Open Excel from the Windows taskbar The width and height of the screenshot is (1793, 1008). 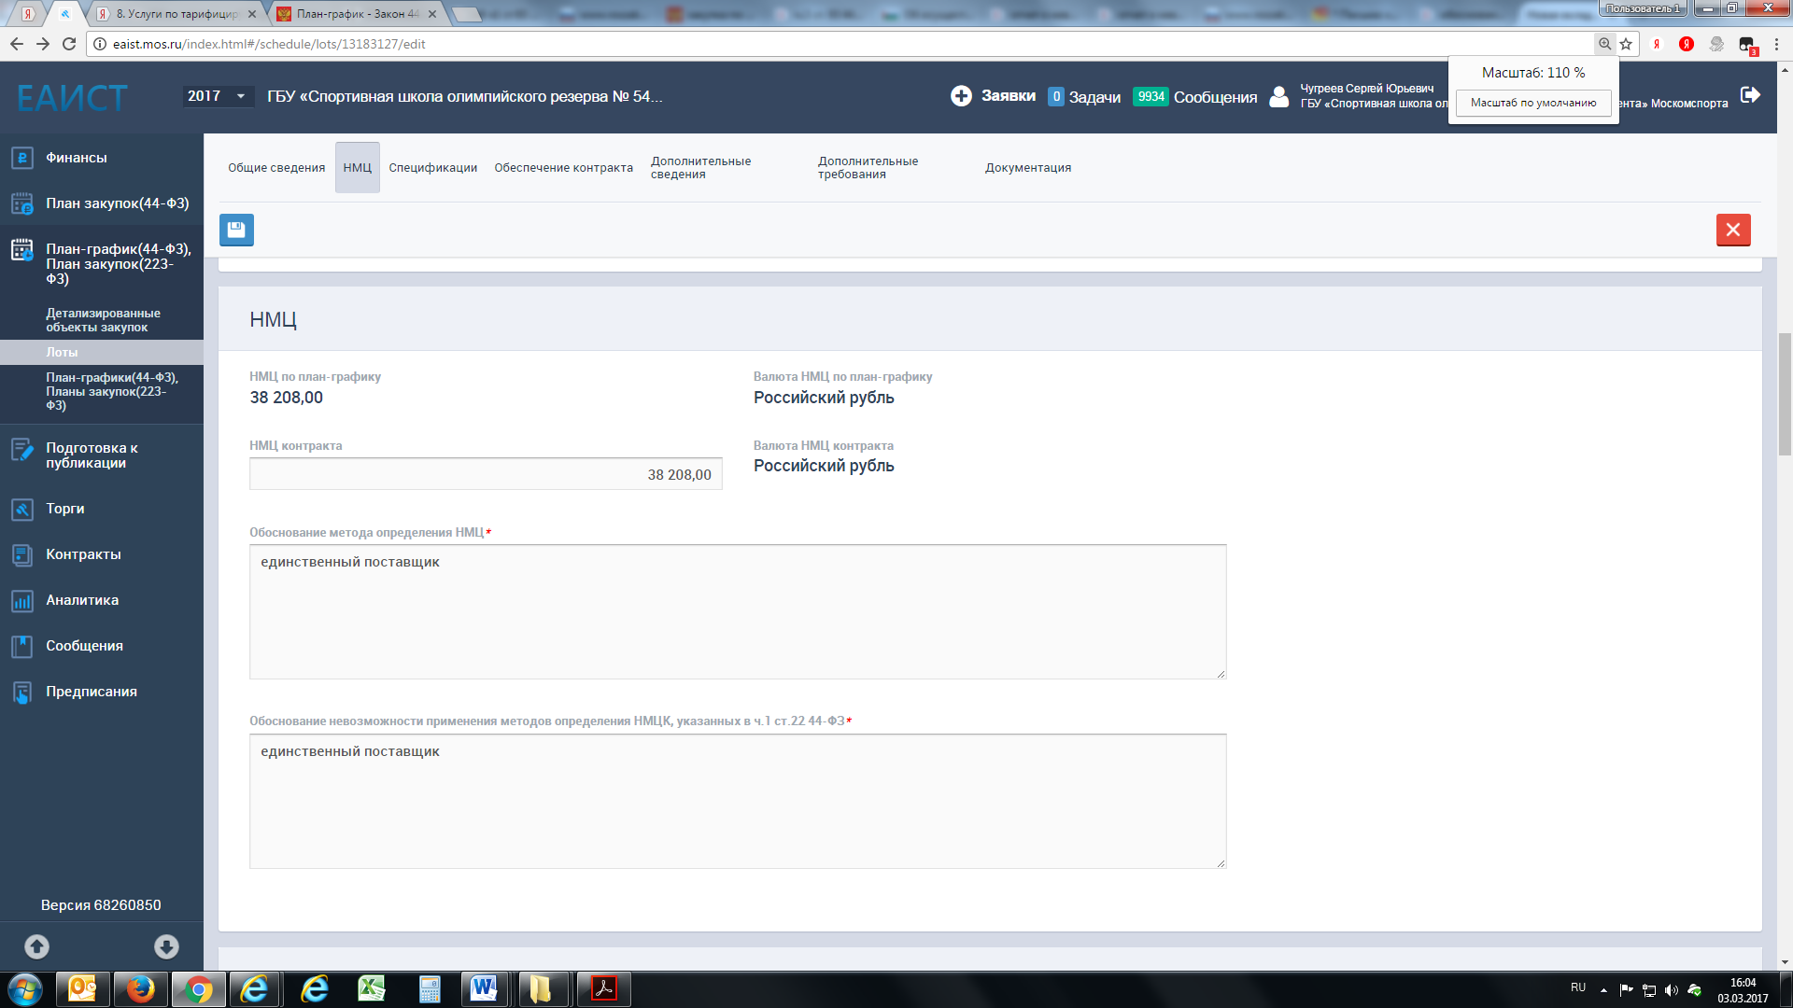coord(371,988)
